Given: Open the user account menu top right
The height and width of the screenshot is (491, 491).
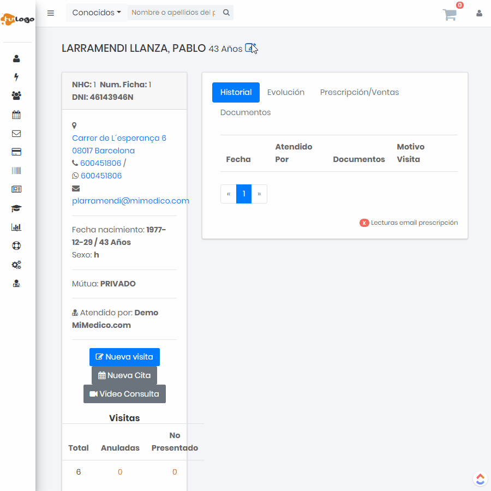Looking at the screenshot, I should [479, 13].
